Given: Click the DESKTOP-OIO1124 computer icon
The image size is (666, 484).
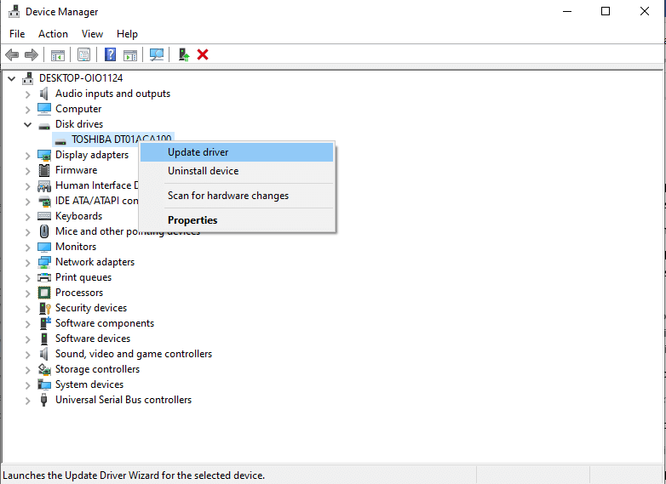Looking at the screenshot, I should pyautogui.click(x=28, y=78).
